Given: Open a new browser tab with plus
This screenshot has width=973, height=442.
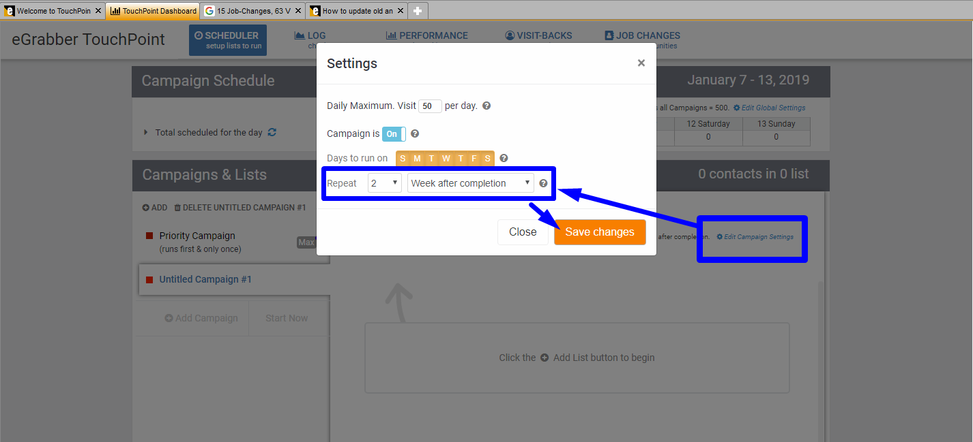Looking at the screenshot, I should (418, 11).
